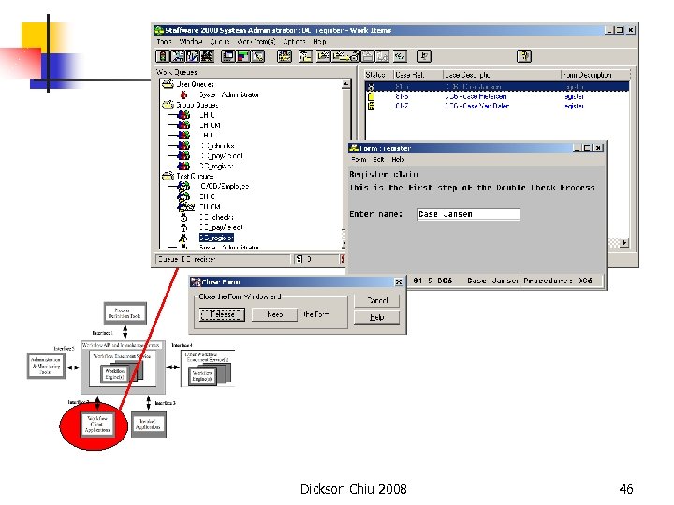Image resolution: width=674 pixels, height=505 pixels.
Task: Click the Keep button in Close Form dialog
Action: pos(274,314)
